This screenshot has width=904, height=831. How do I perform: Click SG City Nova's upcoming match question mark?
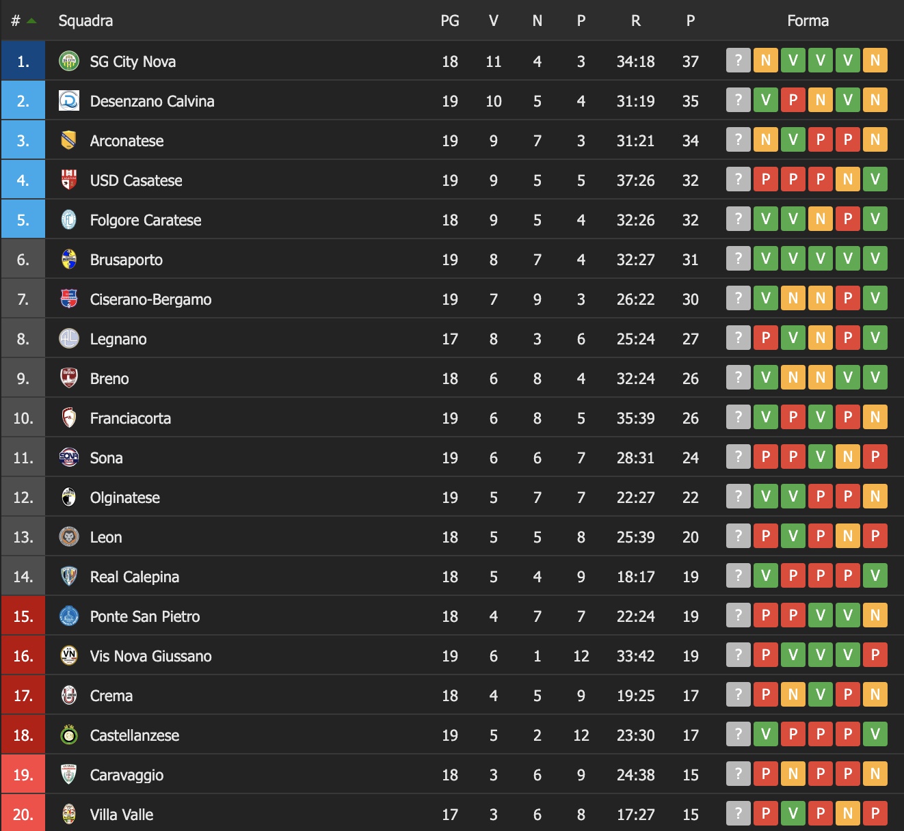point(739,61)
